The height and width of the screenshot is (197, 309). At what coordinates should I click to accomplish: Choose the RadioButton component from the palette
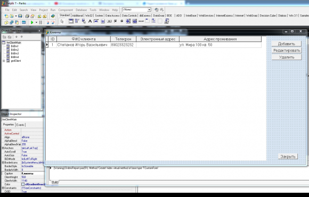[x=122, y=21]
